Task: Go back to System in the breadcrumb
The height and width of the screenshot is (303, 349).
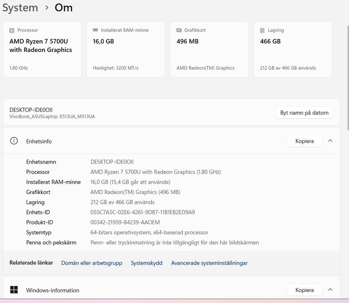Action: pos(20,8)
